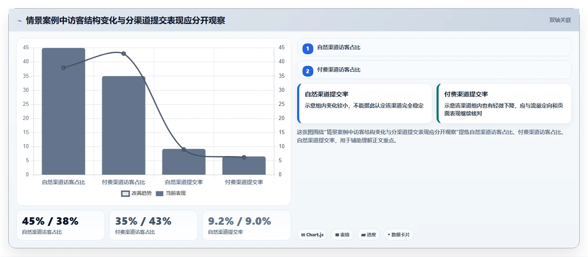The height and width of the screenshot is (257, 588).
Task: Click the number 2 badge
Action: (x=307, y=71)
